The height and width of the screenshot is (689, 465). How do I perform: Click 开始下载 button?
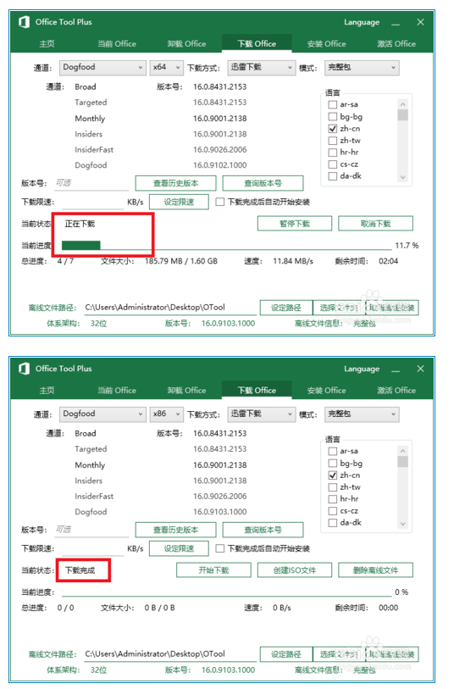[x=213, y=570]
